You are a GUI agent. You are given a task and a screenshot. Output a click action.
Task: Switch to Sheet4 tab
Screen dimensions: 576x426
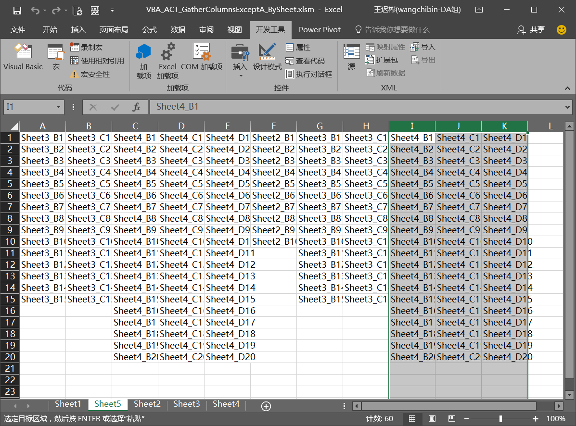[x=226, y=404]
